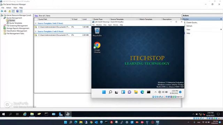Click the Filter link above quota list
Viewport: 223px width, 125px height.
pos(36,16)
